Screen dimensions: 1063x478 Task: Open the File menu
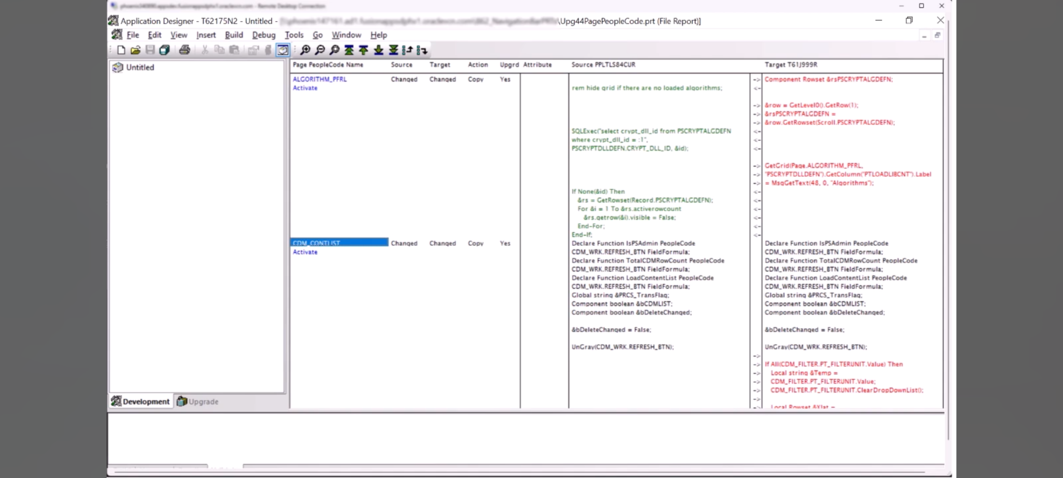[x=132, y=35]
